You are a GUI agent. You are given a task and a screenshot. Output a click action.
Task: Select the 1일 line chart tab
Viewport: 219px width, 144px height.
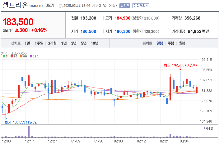[x=27, y=43]
